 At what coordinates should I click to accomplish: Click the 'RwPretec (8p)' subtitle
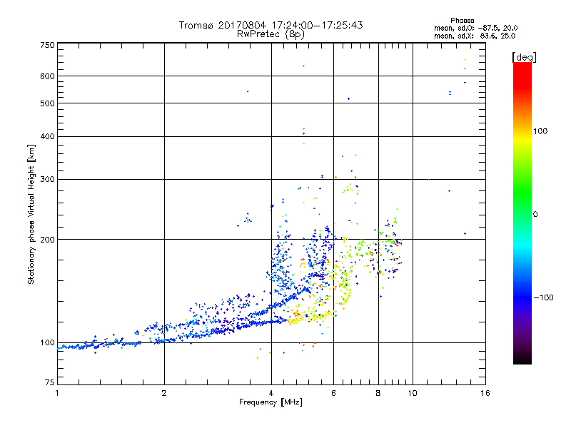271,34
